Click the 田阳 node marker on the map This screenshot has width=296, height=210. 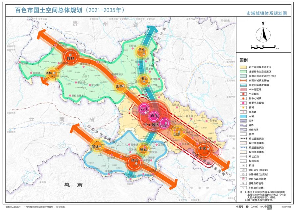pos(164,124)
